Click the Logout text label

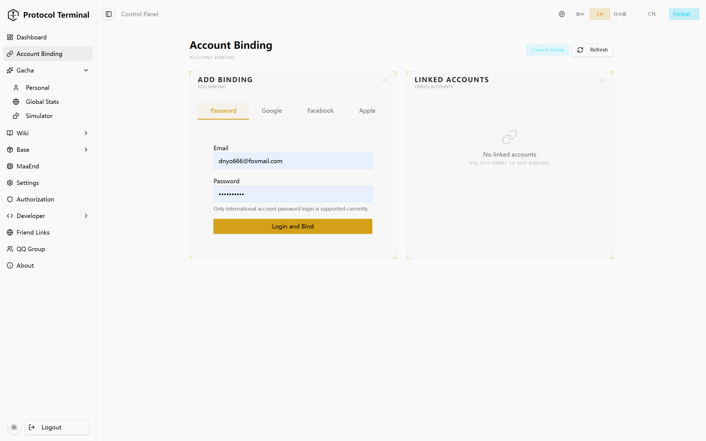point(51,427)
